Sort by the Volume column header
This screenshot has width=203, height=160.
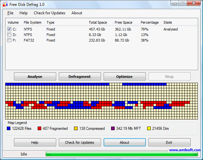[x=13, y=22]
